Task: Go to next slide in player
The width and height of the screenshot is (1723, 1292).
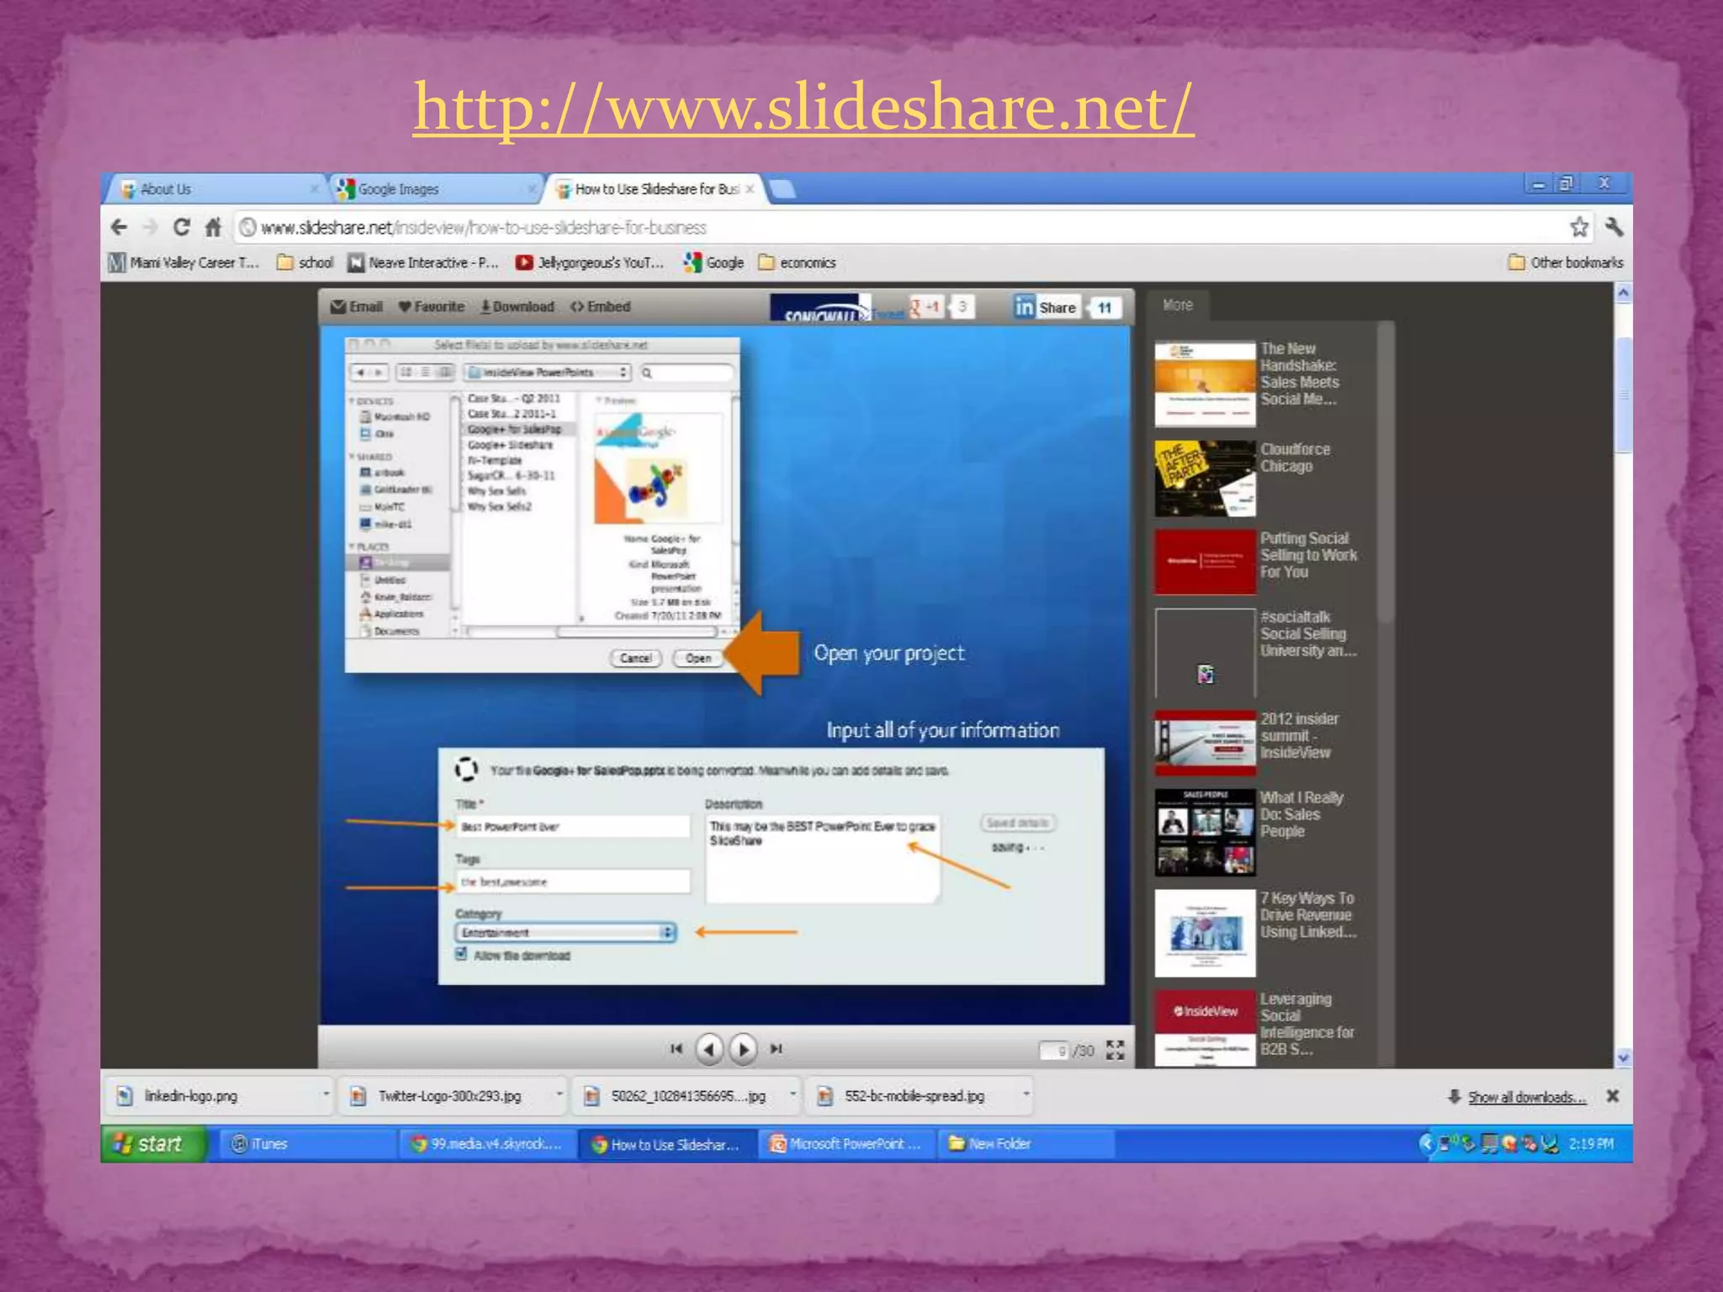Action: (744, 1049)
